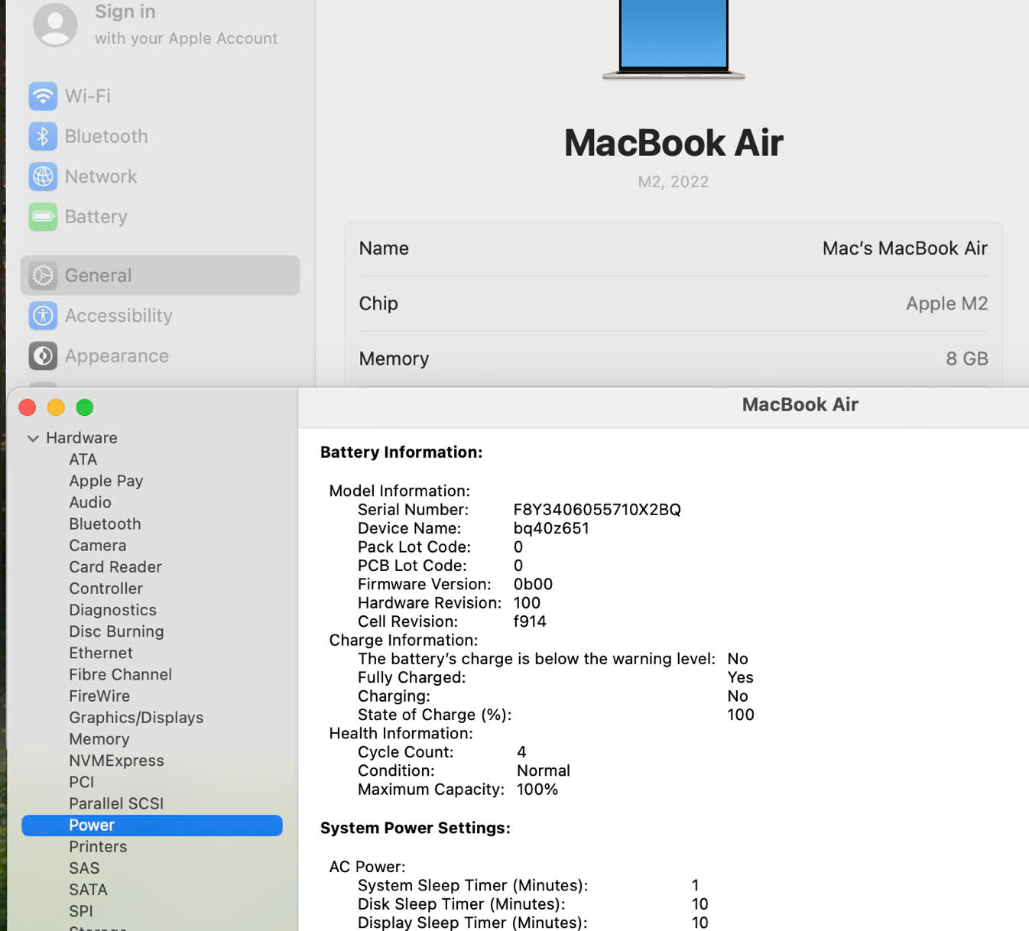Click the green full-screen window button
The image size is (1029, 931).
85,408
